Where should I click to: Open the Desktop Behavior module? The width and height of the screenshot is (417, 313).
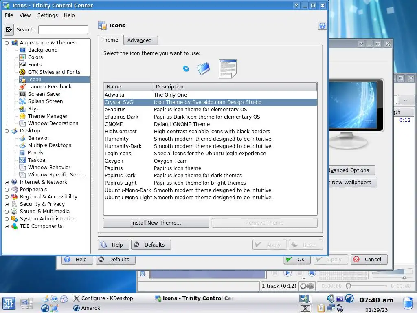[x=39, y=138]
